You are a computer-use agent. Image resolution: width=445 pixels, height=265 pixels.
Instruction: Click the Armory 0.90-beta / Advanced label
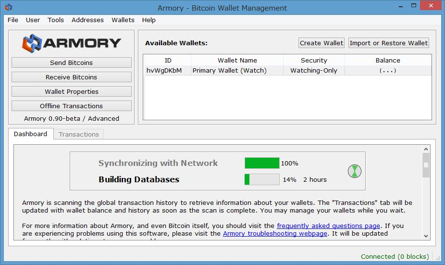[x=72, y=118]
